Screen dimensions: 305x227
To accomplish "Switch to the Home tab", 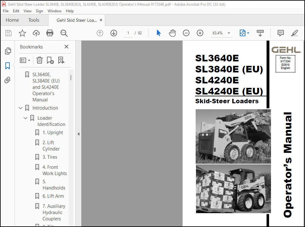I will point(12,20).
